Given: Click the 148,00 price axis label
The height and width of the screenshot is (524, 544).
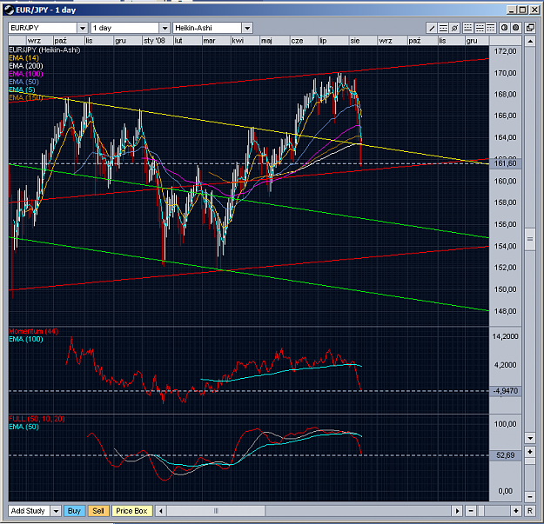Looking at the screenshot, I should (x=505, y=311).
